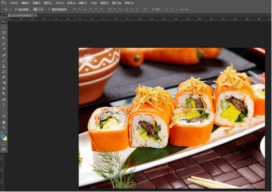272x192 pixels.
Task: Expand the collapsed toolbox double-arrow
Action: click(2, 15)
